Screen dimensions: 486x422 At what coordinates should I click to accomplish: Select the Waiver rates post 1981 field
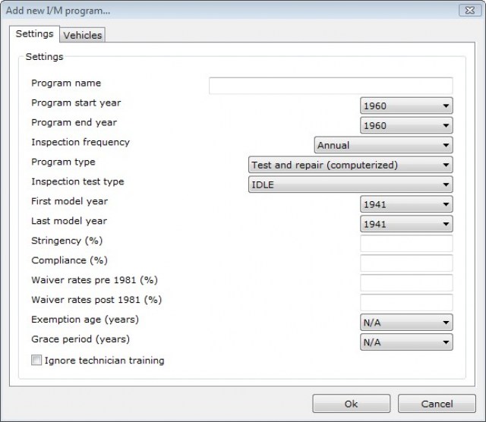(x=406, y=303)
